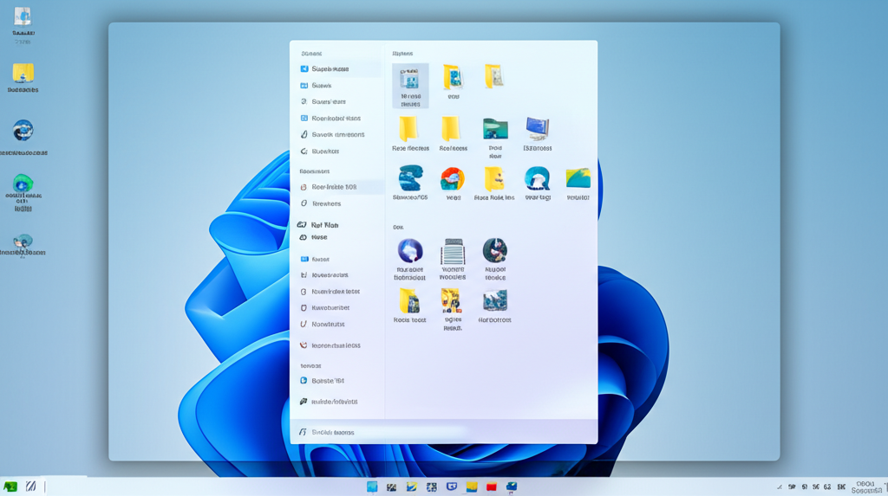Click the purple-blue sphere app icon
The width and height of the screenshot is (888, 496).
(409, 251)
